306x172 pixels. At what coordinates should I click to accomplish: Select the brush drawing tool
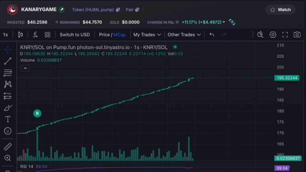tap(8, 108)
